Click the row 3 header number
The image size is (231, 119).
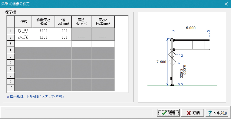point(11,44)
